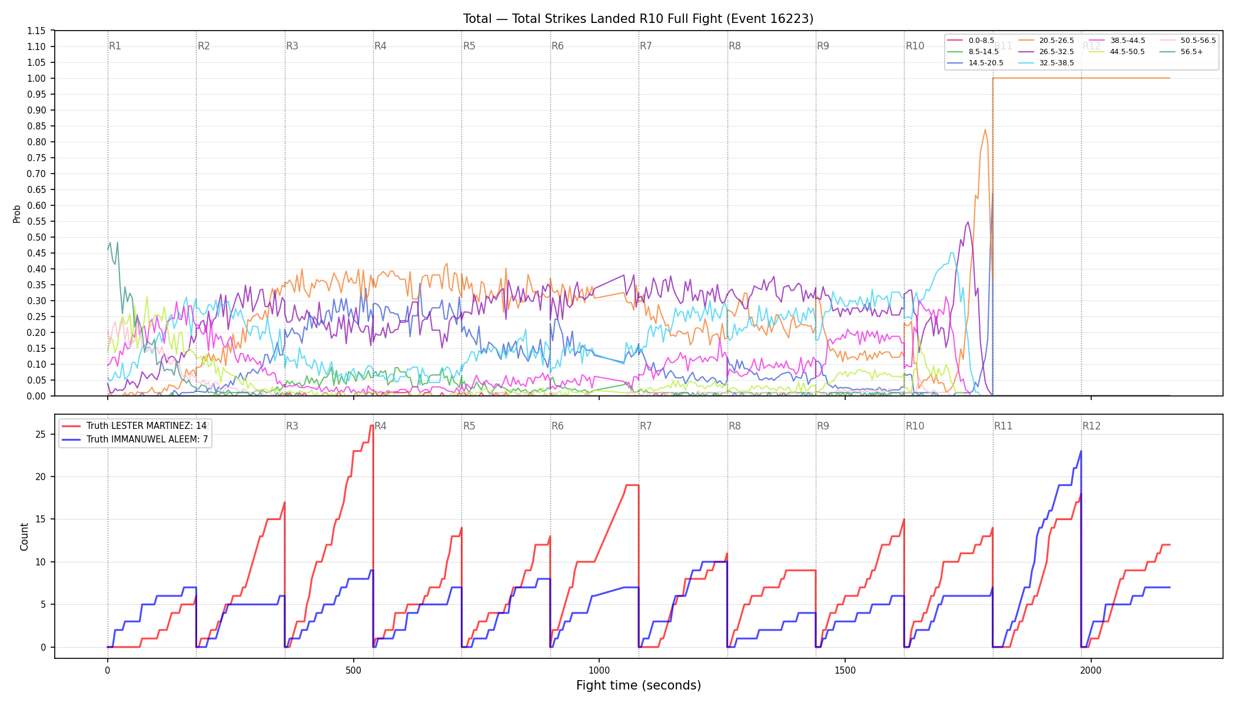Click the red line sample for LESTER MARTINEZ
This screenshot has width=1236, height=706.
click(x=72, y=426)
